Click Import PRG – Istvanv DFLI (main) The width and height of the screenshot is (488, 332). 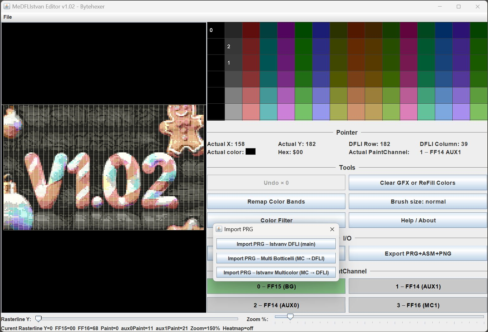click(x=276, y=244)
